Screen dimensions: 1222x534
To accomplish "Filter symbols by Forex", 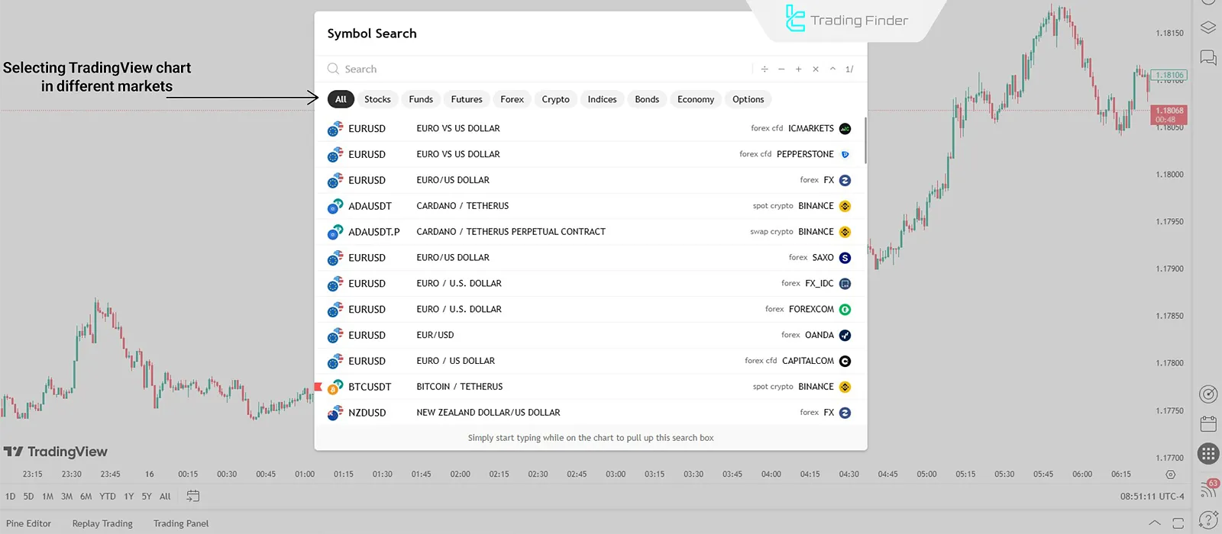I will point(512,99).
